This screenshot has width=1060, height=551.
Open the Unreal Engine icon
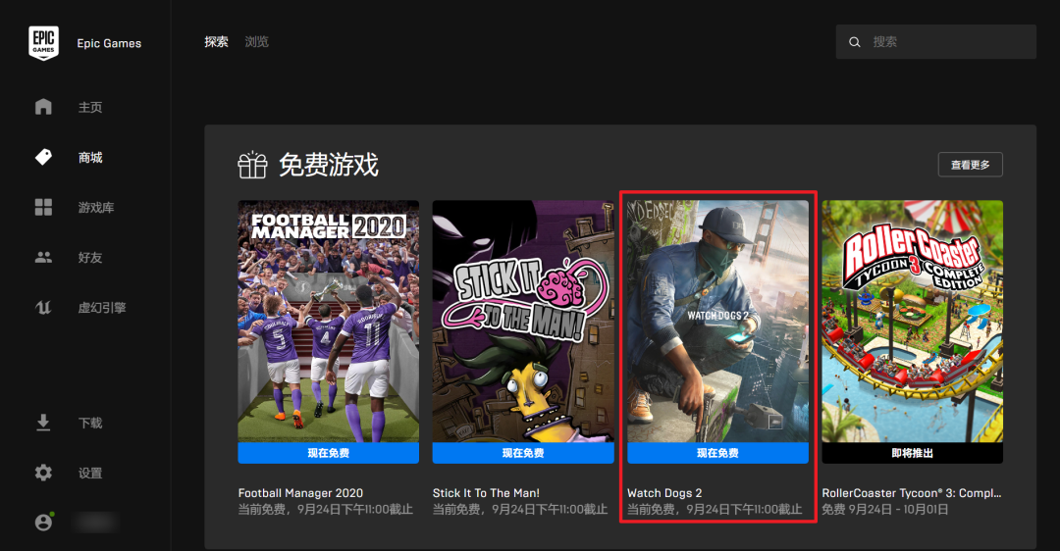point(43,308)
